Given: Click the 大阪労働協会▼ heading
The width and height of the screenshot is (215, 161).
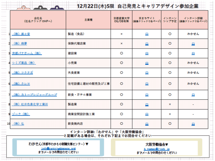Looking at the screenshot, I should pyautogui.click(x=157, y=144).
